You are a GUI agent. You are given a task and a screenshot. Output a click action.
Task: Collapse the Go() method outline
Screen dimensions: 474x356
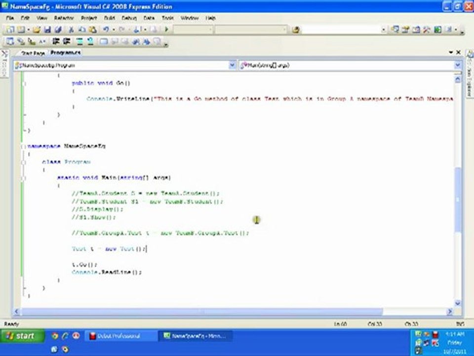[25, 83]
